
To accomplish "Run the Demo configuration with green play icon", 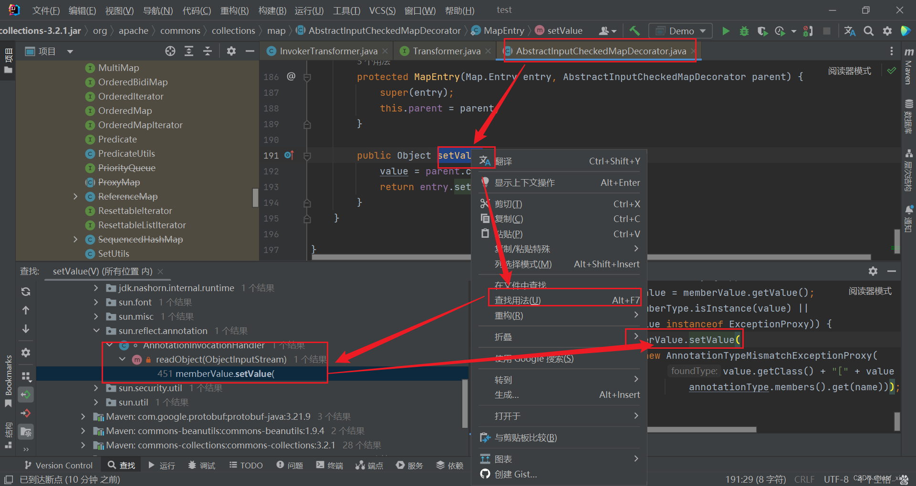I will click(726, 31).
